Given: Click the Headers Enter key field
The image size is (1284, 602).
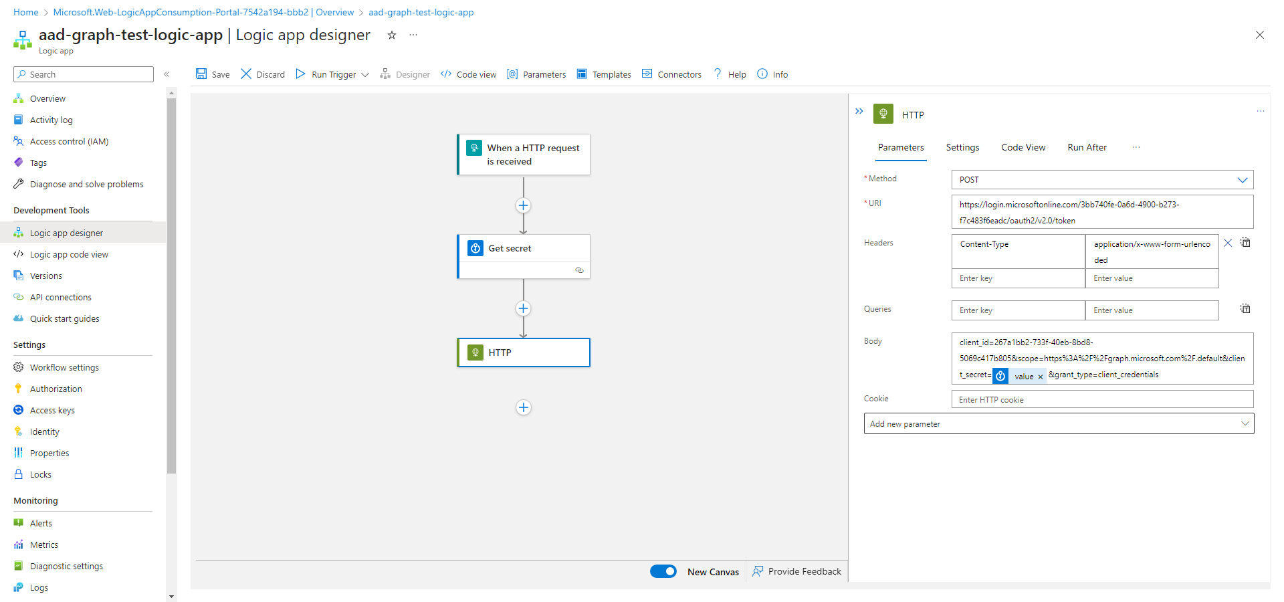Looking at the screenshot, I should (1018, 278).
